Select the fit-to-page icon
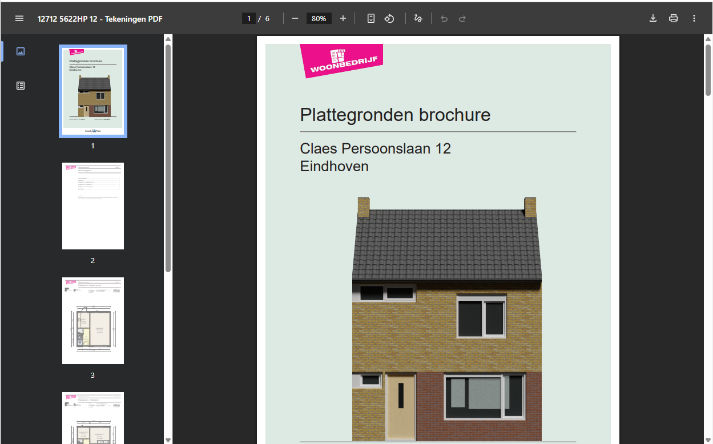713x444 pixels. [370, 18]
